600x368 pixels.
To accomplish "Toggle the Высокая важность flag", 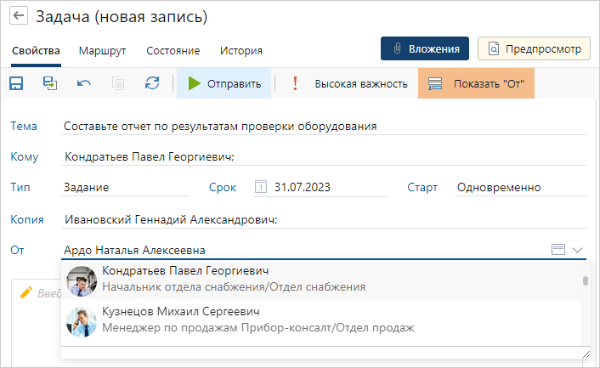I will 350,83.
